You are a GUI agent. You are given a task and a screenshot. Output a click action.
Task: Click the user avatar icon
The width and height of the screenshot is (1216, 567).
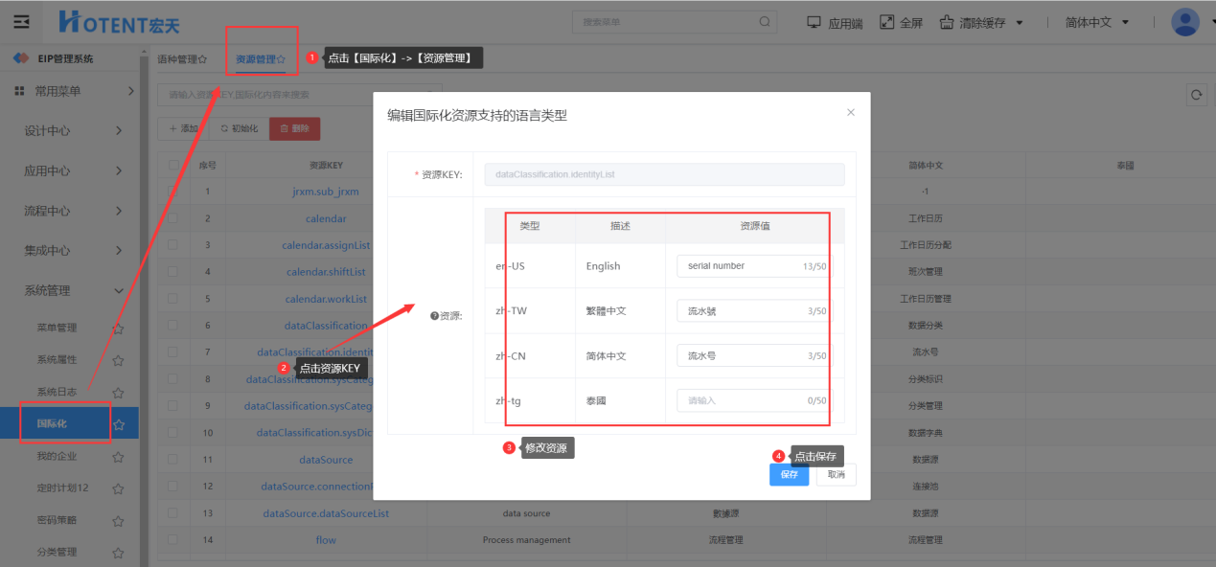coord(1185,22)
